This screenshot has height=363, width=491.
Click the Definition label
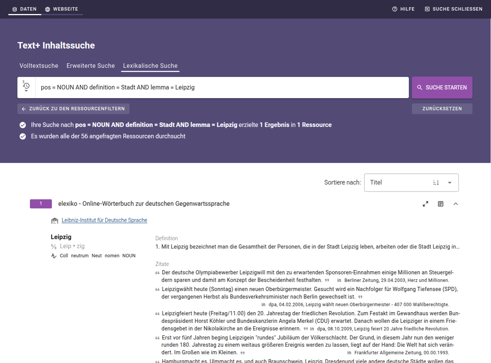pyautogui.click(x=167, y=238)
